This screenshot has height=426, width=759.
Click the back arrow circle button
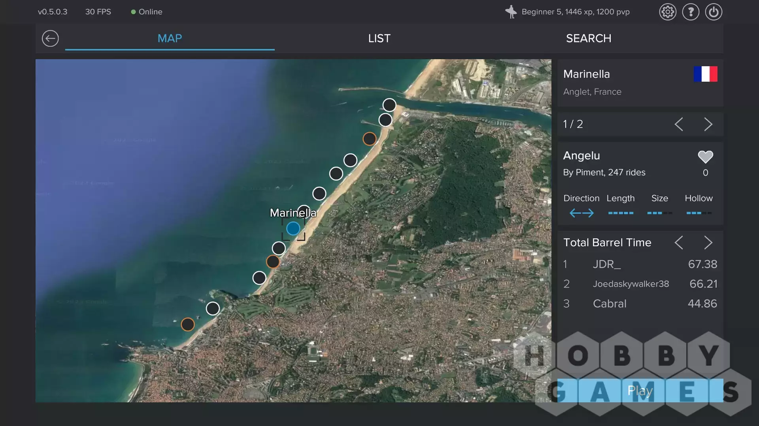point(50,38)
